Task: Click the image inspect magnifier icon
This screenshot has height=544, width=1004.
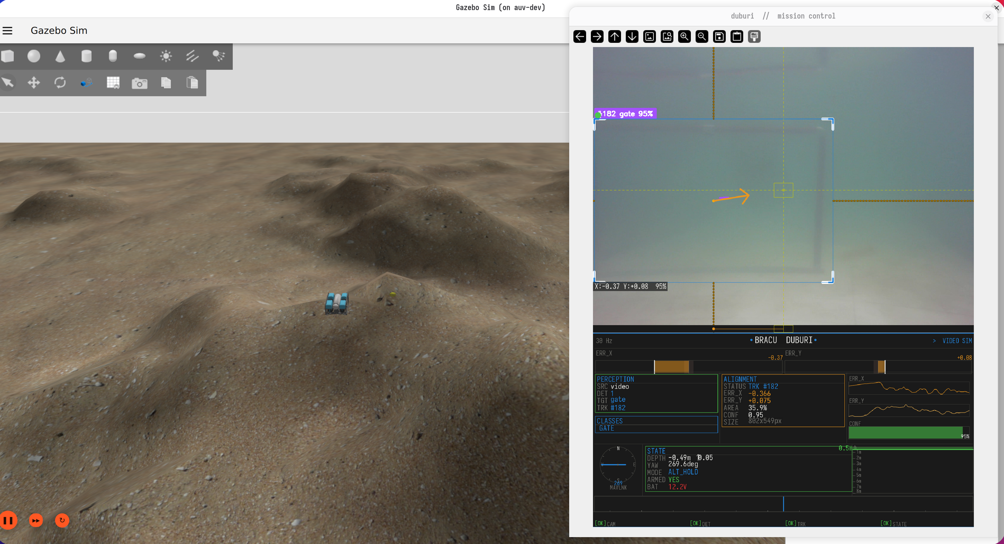Action: (667, 36)
